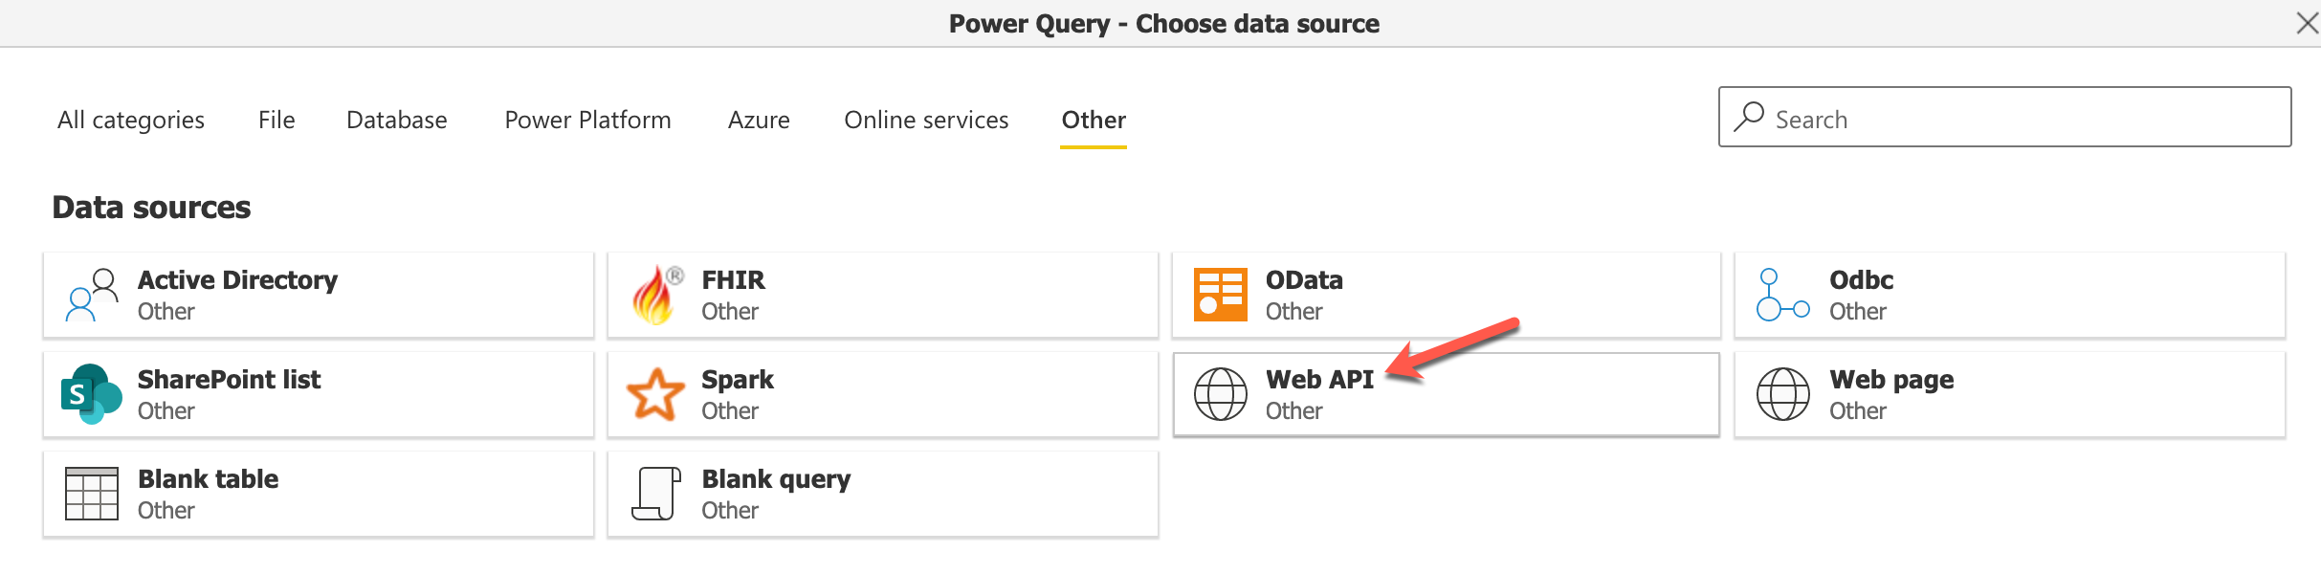Show the Database category tab
The image size is (2321, 574).
[x=397, y=120]
